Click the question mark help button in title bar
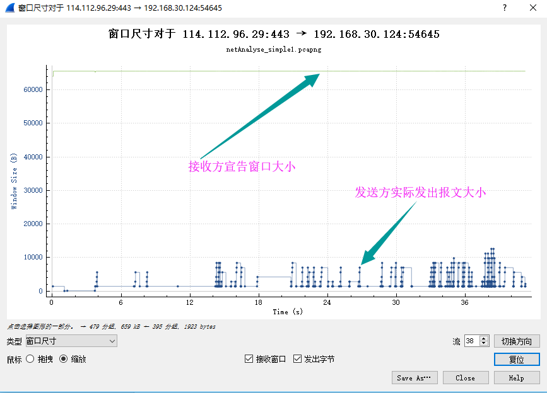Image resolution: width=547 pixels, height=393 pixels. click(x=505, y=8)
